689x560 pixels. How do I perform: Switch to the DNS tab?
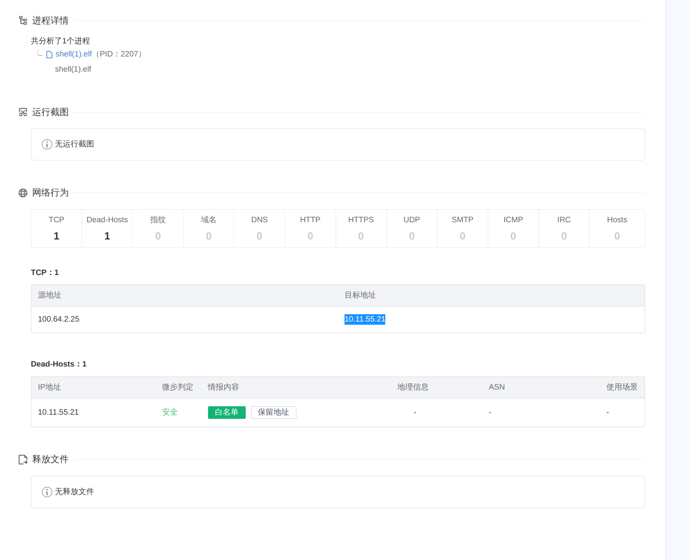[259, 228]
